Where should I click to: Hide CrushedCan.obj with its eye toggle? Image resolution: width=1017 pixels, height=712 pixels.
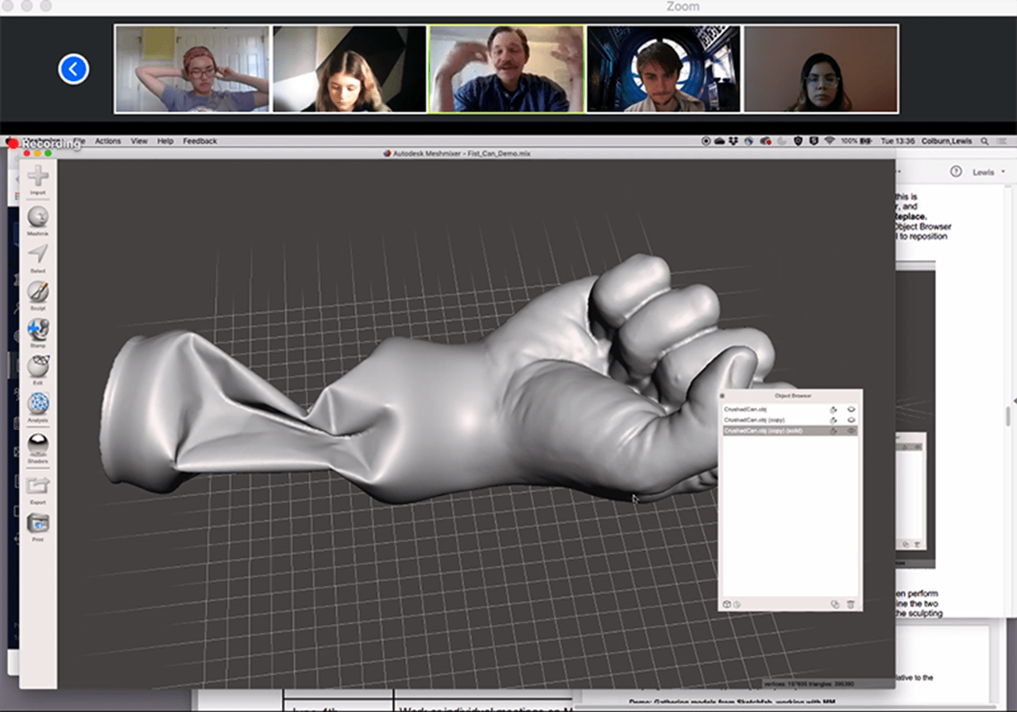click(852, 408)
